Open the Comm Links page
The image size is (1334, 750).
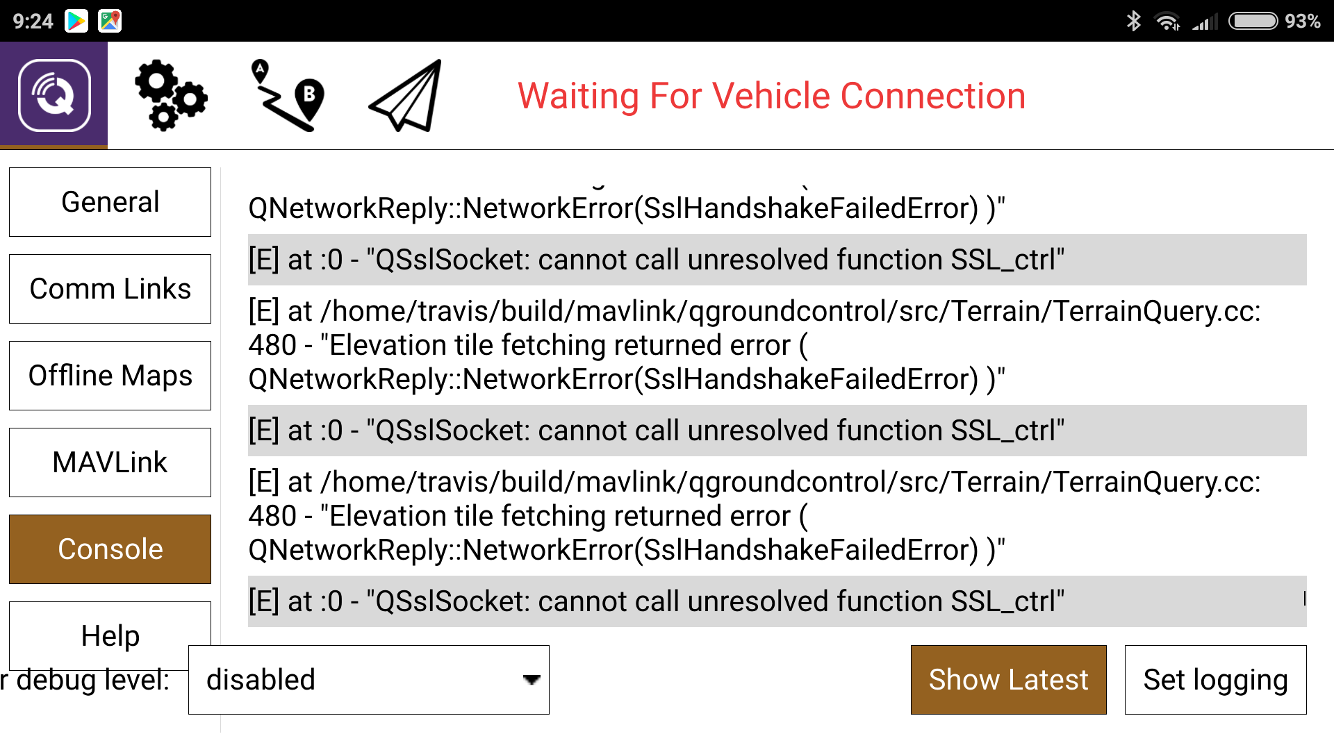click(x=109, y=289)
